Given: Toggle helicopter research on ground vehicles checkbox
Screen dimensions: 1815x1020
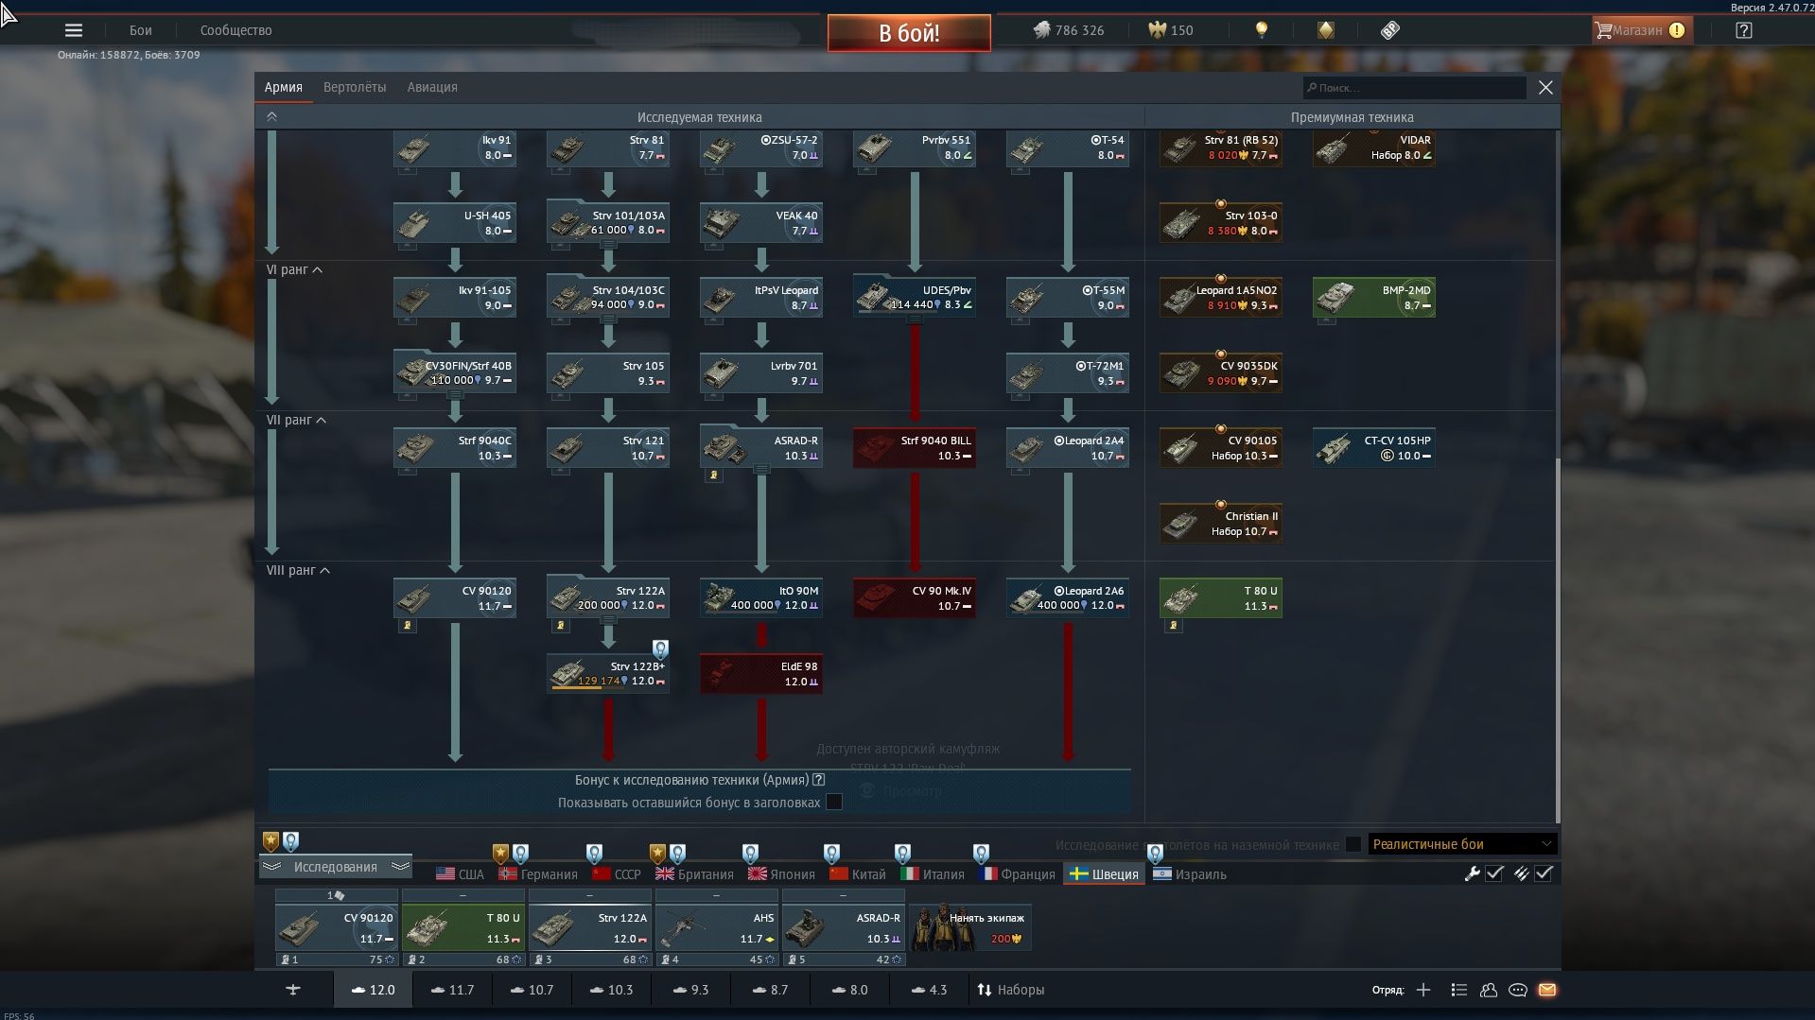Looking at the screenshot, I should coord(1353,844).
